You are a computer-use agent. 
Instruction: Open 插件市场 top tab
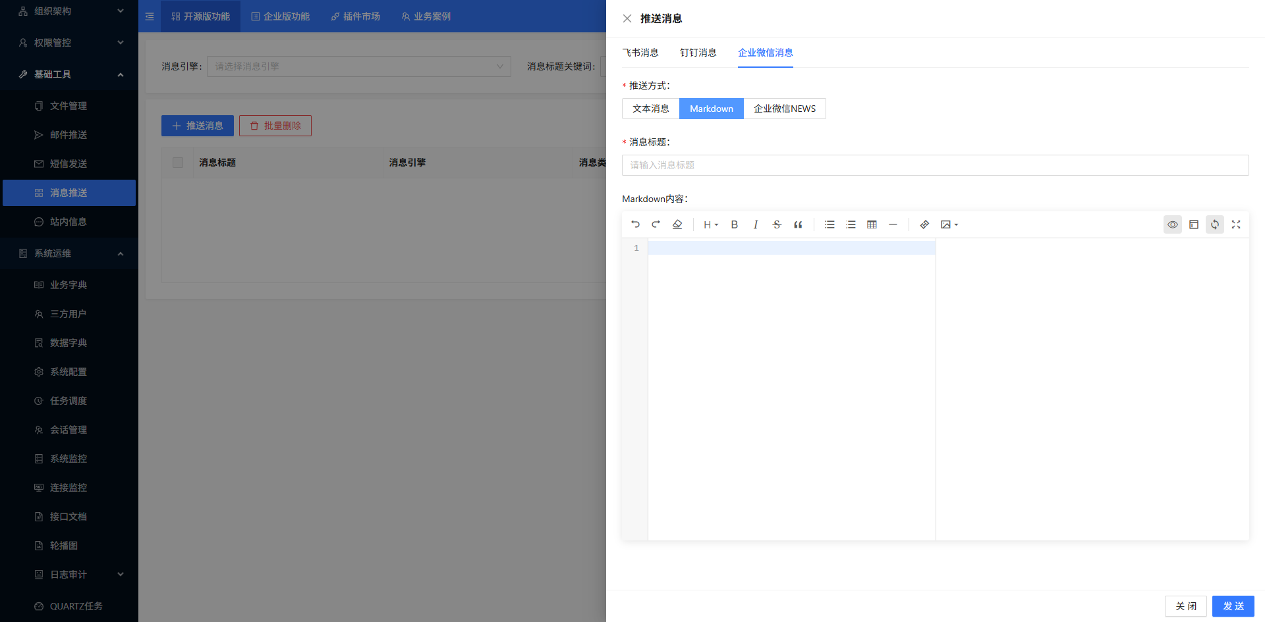[355, 16]
